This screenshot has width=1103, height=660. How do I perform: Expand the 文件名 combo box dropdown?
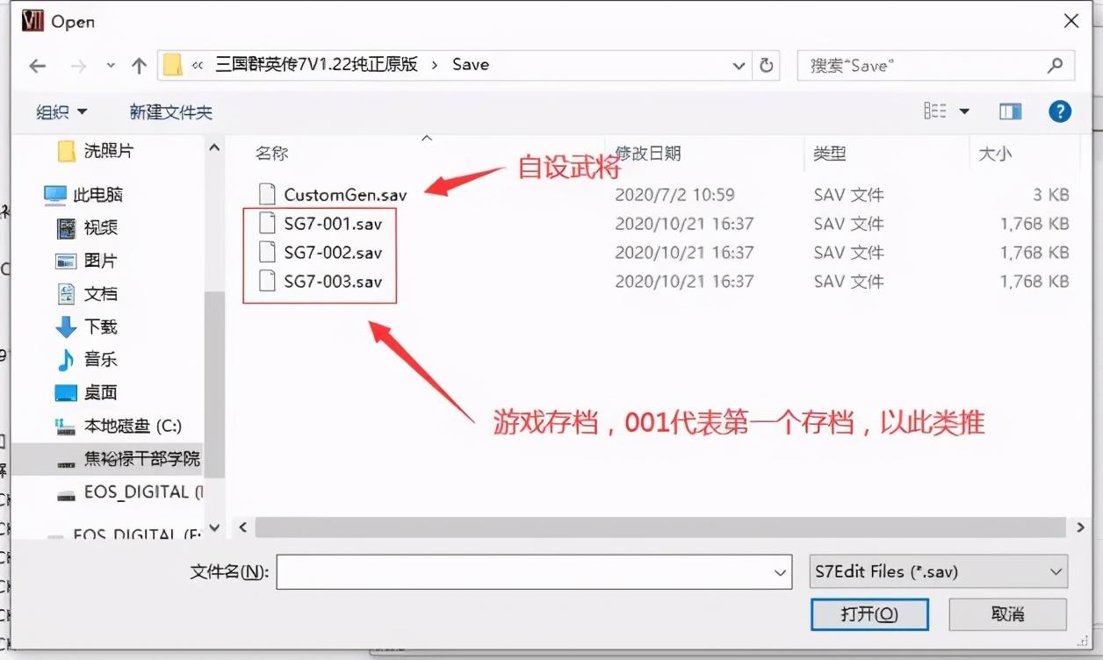click(x=782, y=572)
